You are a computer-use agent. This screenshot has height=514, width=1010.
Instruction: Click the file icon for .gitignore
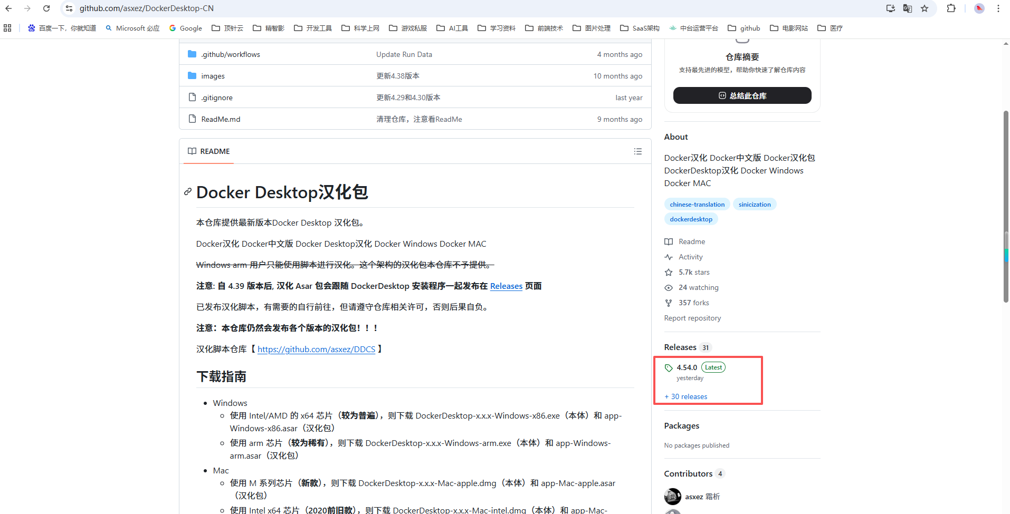(x=192, y=98)
